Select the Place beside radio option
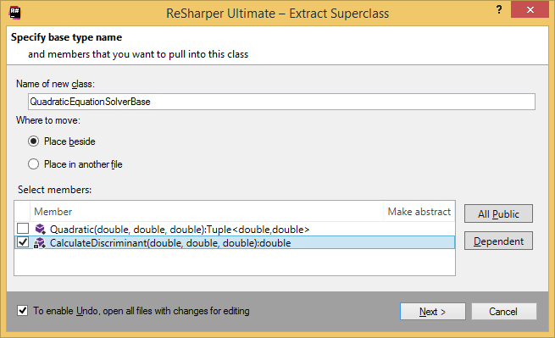This screenshot has width=555, height=338. tap(33, 141)
